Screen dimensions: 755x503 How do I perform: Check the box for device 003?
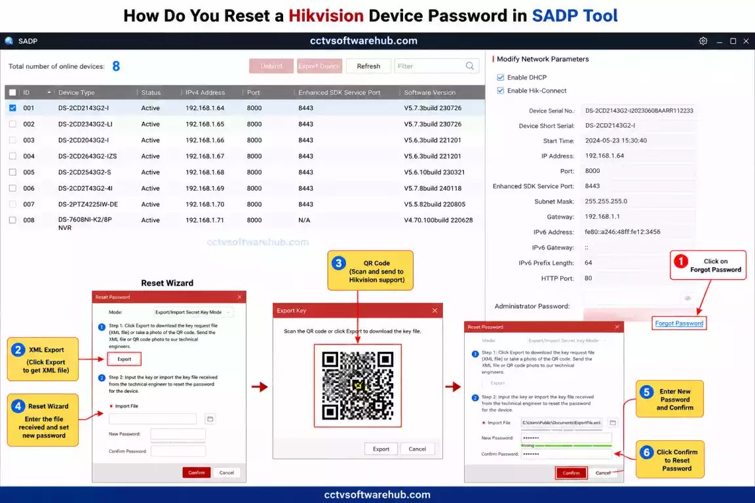[12, 140]
